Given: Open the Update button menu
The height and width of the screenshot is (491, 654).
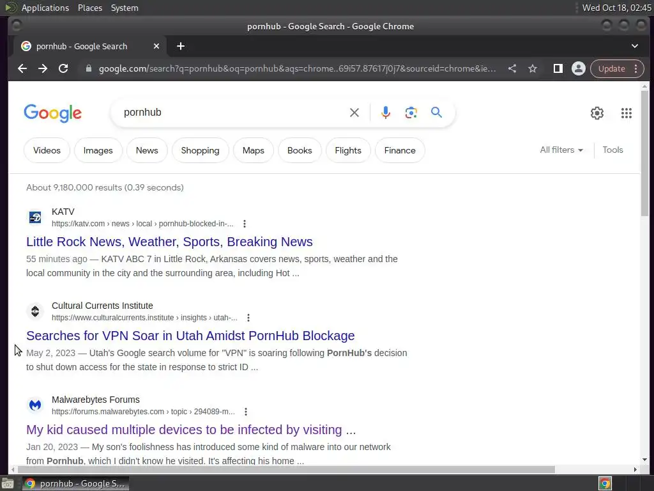Looking at the screenshot, I should tap(617, 68).
